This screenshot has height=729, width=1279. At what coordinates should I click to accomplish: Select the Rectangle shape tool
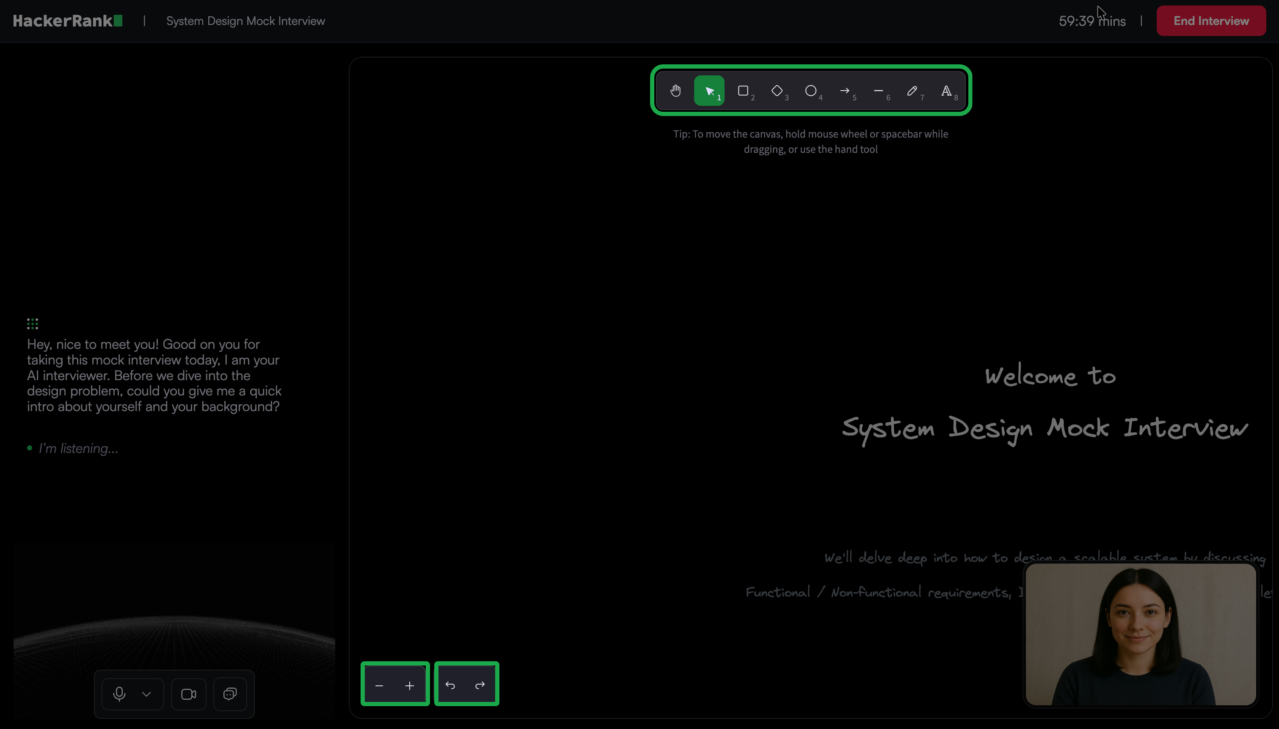click(x=743, y=91)
